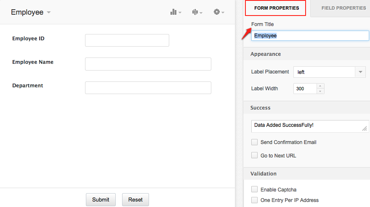370x207 pixels.
Task: Increase Label Width with the up arrow
Action: click(321, 86)
